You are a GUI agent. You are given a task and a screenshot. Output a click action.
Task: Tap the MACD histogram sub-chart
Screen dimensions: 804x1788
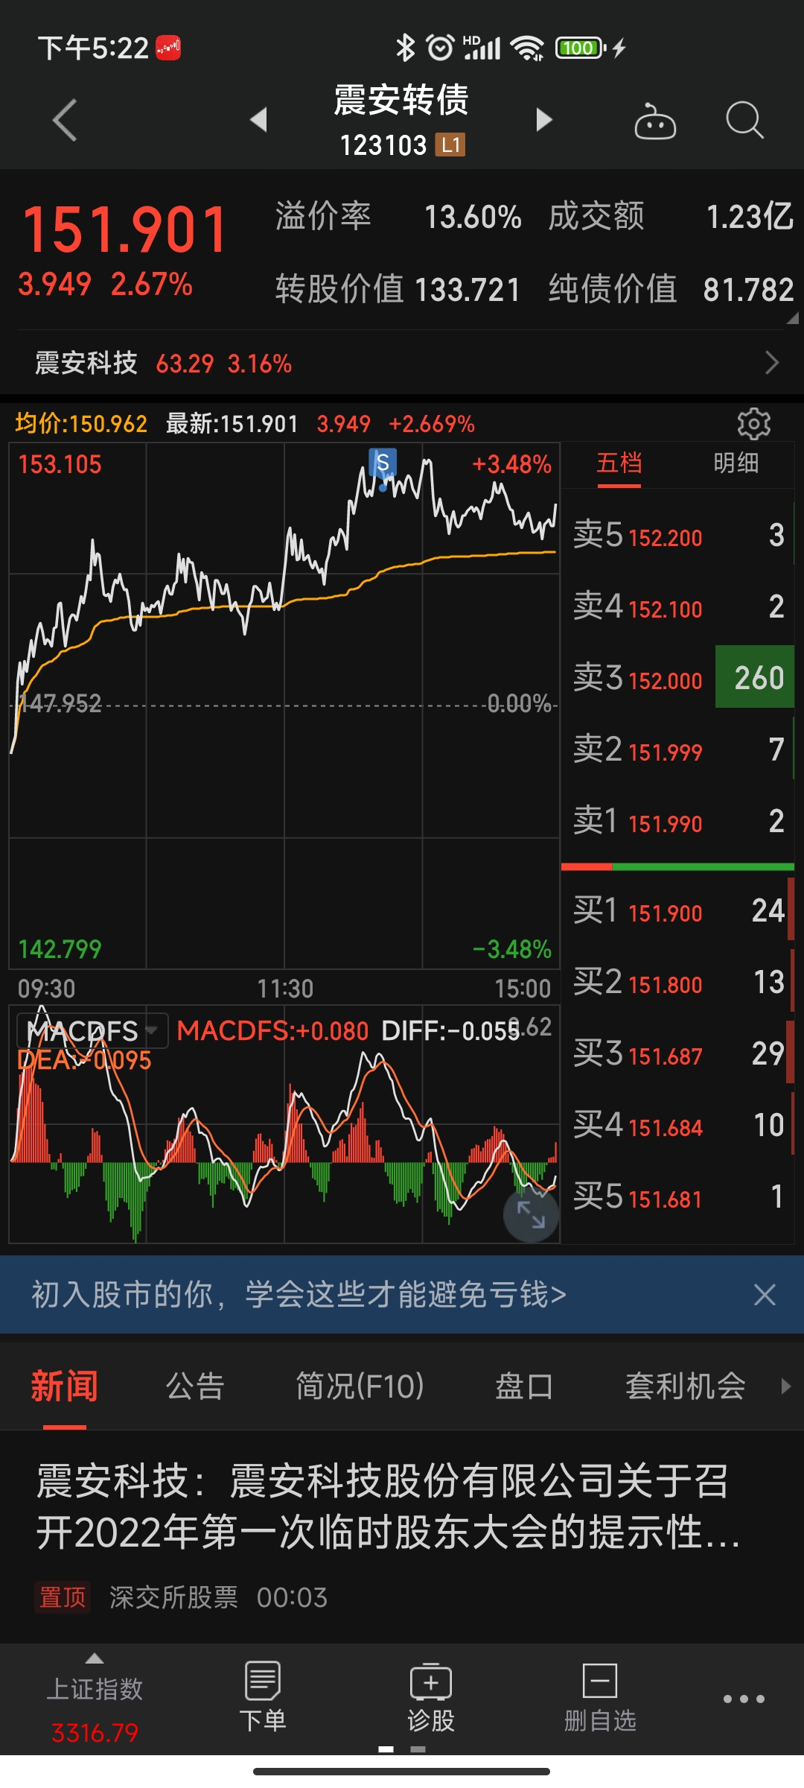[284, 1123]
